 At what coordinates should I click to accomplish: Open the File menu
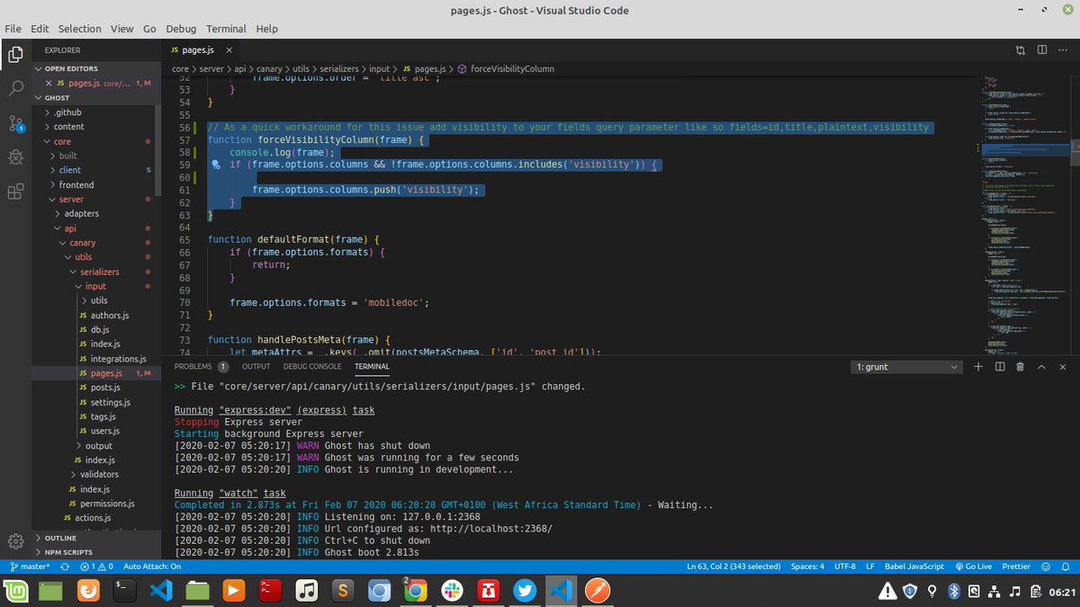(13, 29)
